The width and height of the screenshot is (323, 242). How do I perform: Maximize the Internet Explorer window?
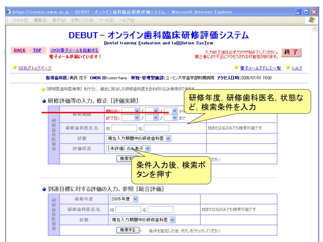click(306, 12)
